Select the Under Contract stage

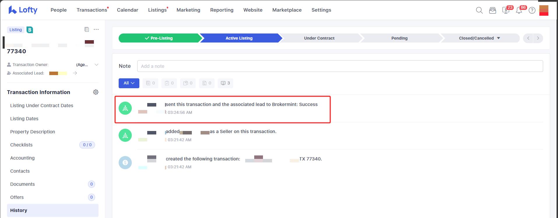coord(319,38)
